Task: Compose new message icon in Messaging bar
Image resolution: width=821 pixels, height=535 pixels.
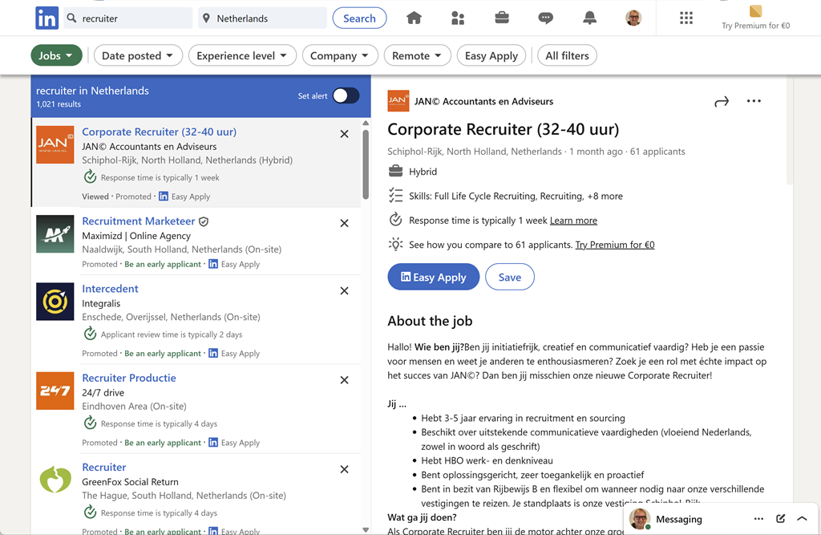Action: (780, 519)
